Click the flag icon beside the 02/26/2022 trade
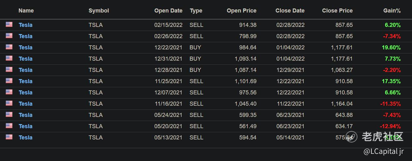The width and height of the screenshot is (412, 161). pyautogui.click(x=9, y=36)
